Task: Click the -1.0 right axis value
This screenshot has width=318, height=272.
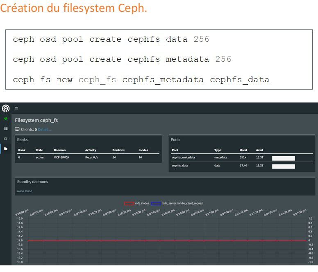Action: 311,262
